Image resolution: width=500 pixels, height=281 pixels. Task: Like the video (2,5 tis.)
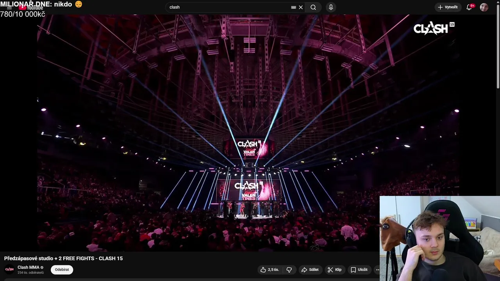tap(270, 270)
